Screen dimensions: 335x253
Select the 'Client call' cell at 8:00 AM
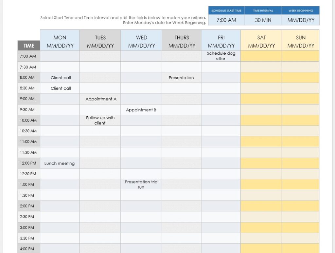coord(60,77)
